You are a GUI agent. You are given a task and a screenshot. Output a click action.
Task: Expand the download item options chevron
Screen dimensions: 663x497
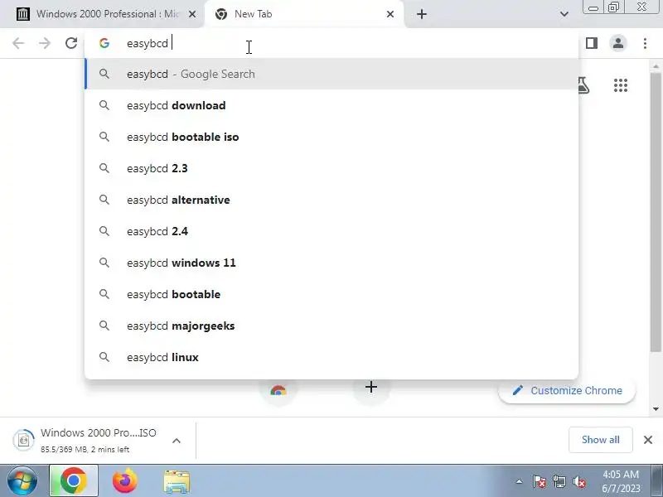pyautogui.click(x=177, y=441)
